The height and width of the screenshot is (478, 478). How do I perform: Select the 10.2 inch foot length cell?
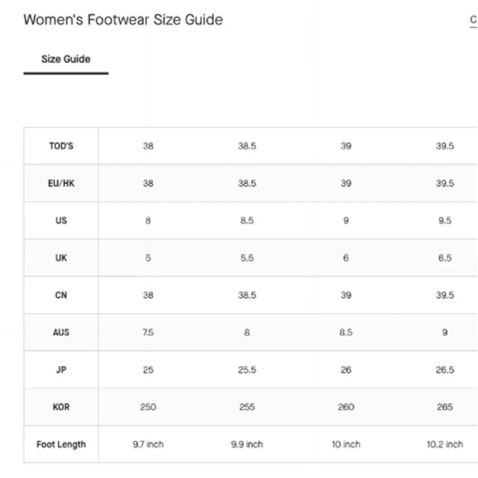click(x=445, y=445)
